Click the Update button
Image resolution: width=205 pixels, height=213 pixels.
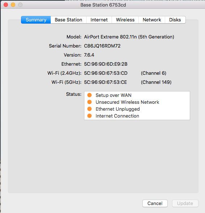pyautogui.click(x=185, y=203)
